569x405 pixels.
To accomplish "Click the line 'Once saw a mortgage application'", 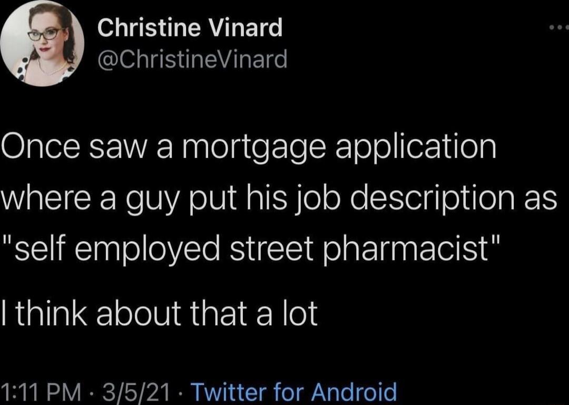I will pos(248,147).
